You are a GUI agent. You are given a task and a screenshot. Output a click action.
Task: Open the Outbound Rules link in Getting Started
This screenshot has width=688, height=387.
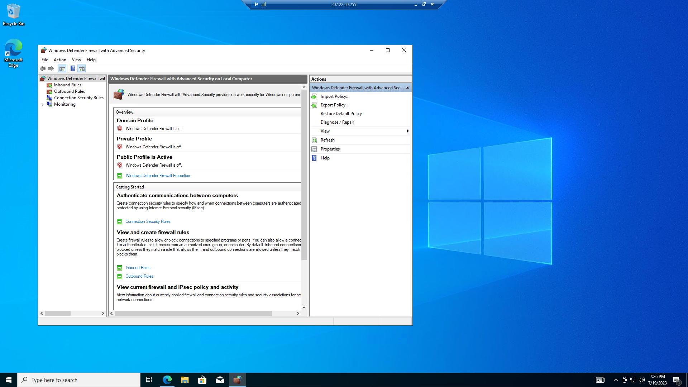pyautogui.click(x=139, y=276)
